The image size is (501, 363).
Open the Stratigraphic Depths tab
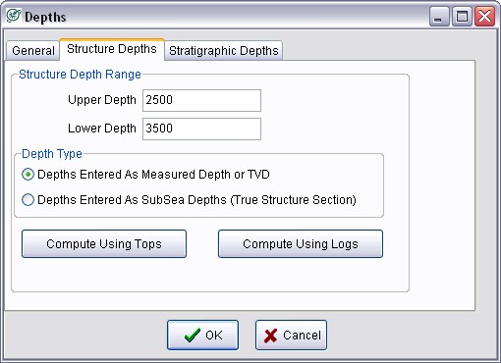[x=224, y=51]
